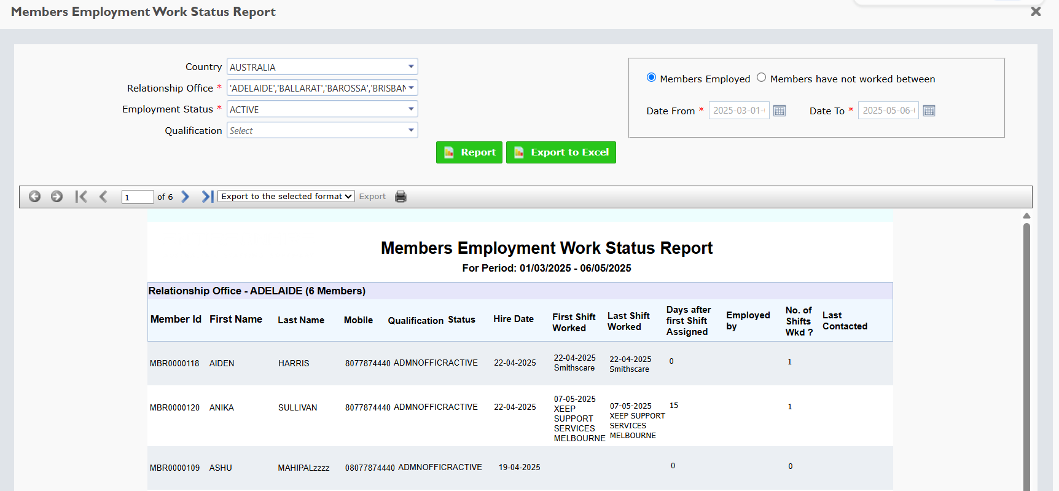Click the report vertical scrollbar
Viewport: 1059px width, 491px height.
tap(1026, 356)
